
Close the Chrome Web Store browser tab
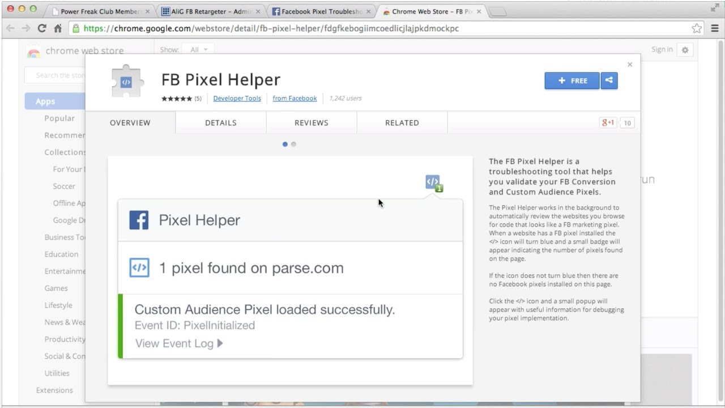(479, 11)
